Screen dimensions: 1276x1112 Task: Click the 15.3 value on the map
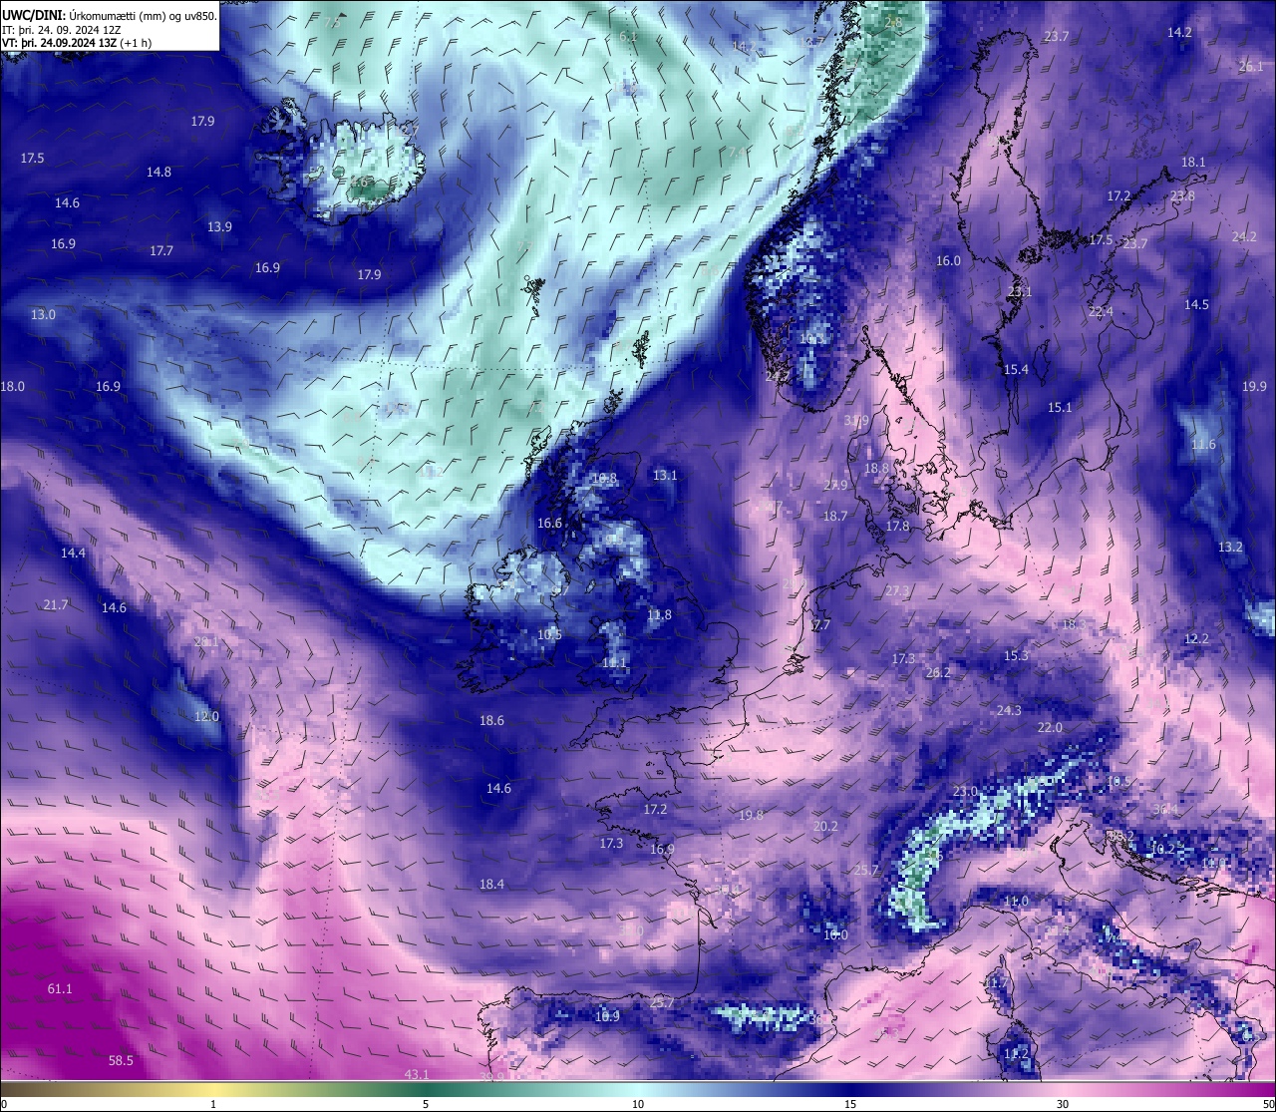(x=1016, y=655)
